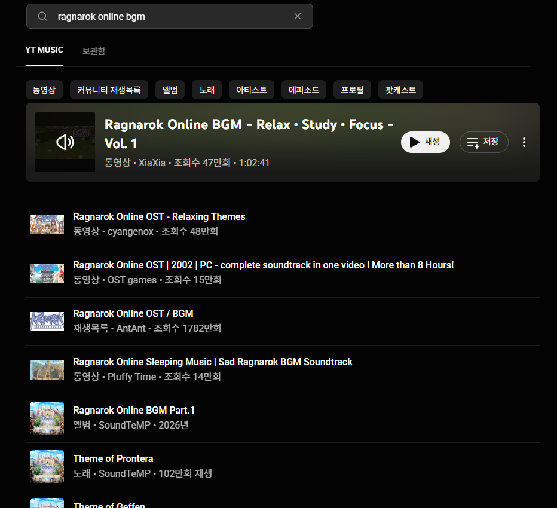Image resolution: width=557 pixels, height=508 pixels.
Task: Select the YT MUSIC tab
Action: pos(44,50)
